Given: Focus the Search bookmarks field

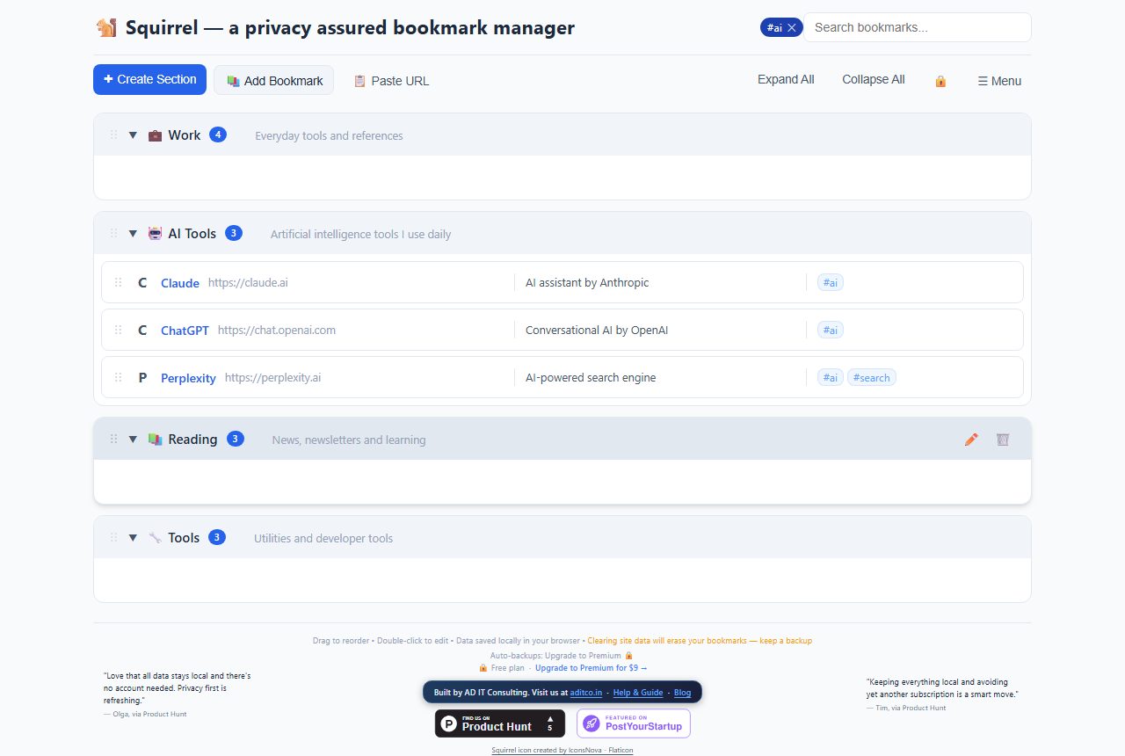Looking at the screenshot, I should click(918, 27).
